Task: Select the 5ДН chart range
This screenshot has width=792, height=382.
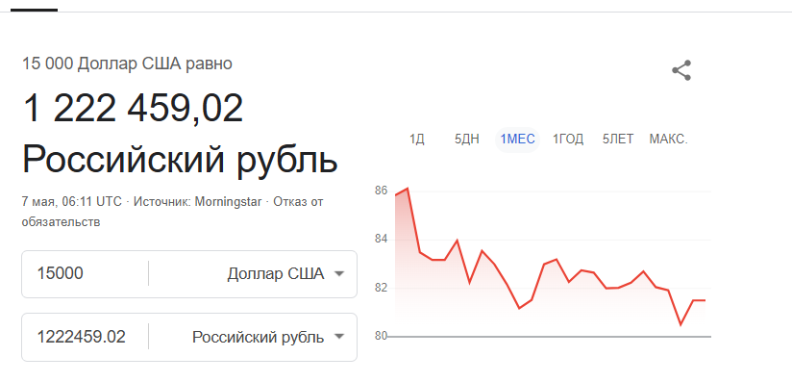Action: point(467,140)
